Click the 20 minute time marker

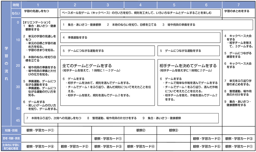[x=18, y=66]
